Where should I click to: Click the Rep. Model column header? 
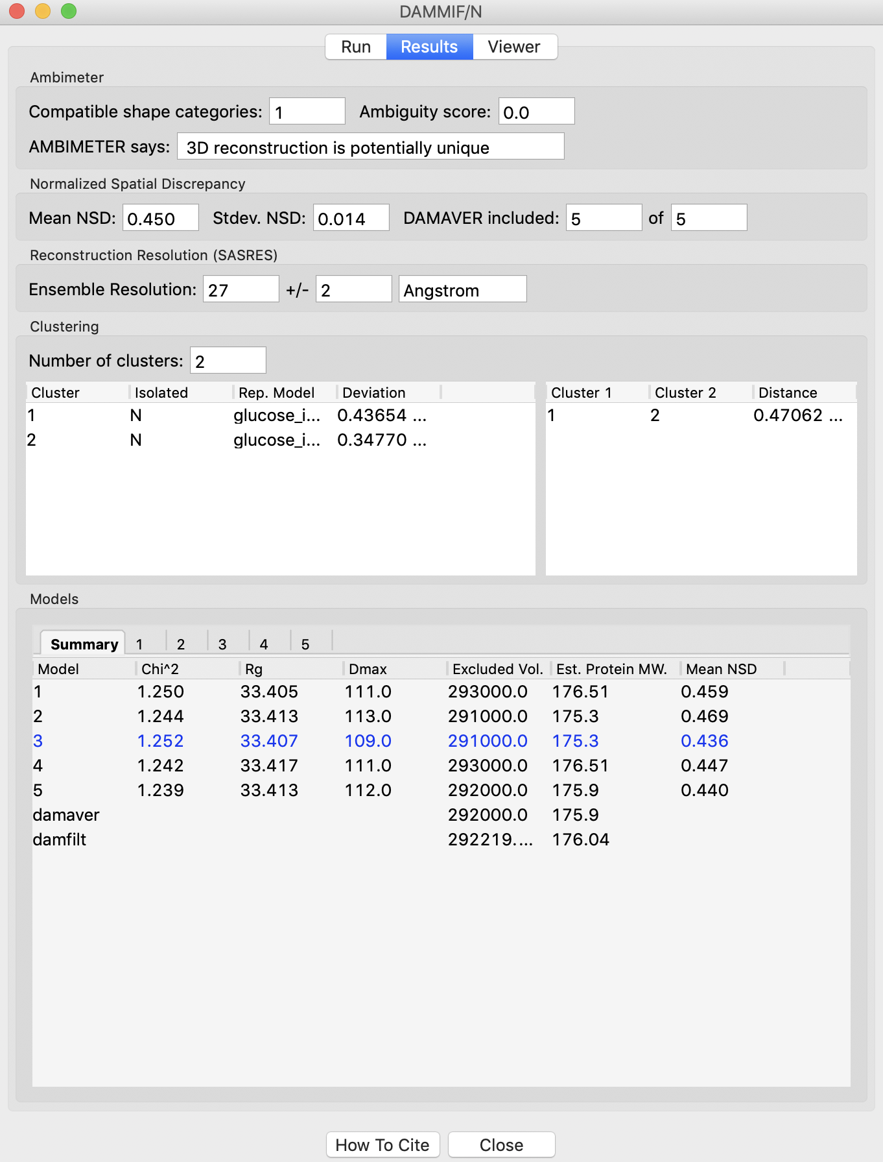click(285, 393)
